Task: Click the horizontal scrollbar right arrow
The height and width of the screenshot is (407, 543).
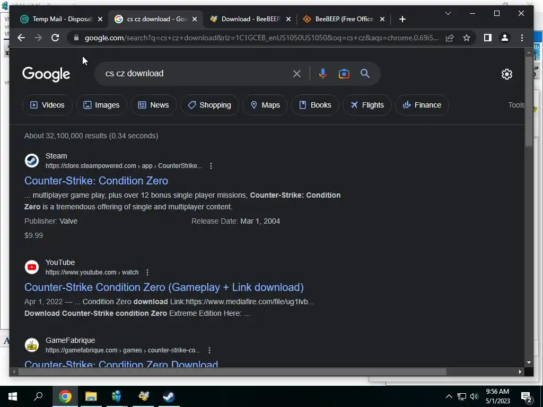Action: point(520,371)
